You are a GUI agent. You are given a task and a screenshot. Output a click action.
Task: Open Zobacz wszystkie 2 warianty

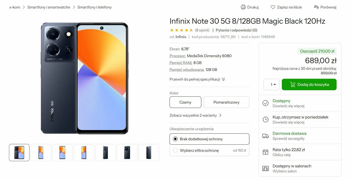(x=195, y=115)
